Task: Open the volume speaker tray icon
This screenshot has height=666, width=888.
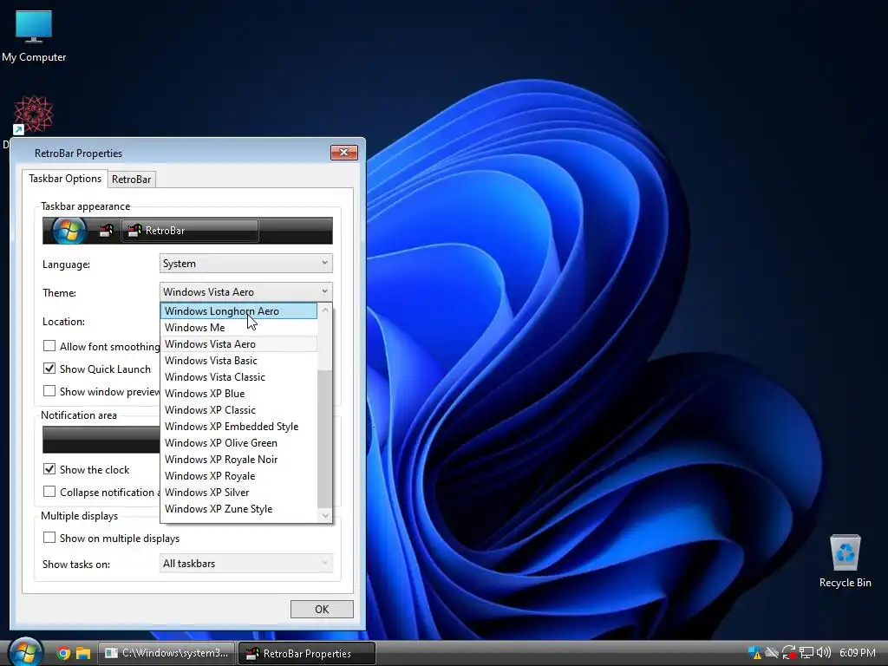Action: coord(824,653)
